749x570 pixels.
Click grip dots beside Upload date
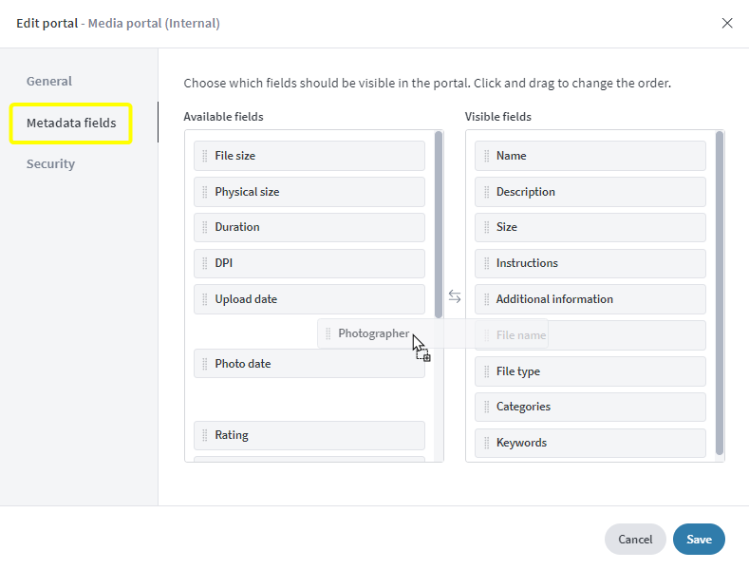point(204,299)
